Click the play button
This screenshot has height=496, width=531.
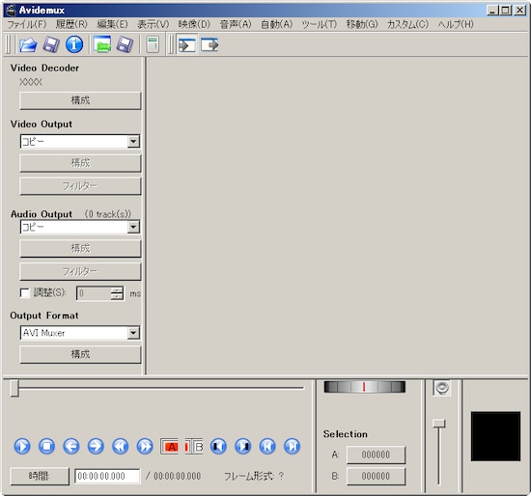(22, 446)
